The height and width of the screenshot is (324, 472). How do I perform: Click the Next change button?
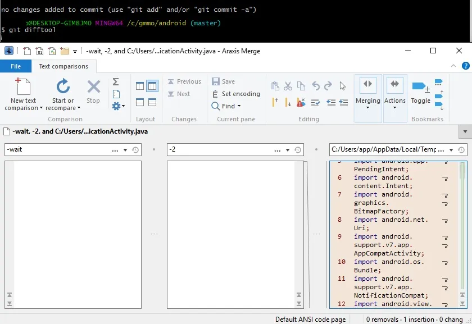tap(179, 94)
